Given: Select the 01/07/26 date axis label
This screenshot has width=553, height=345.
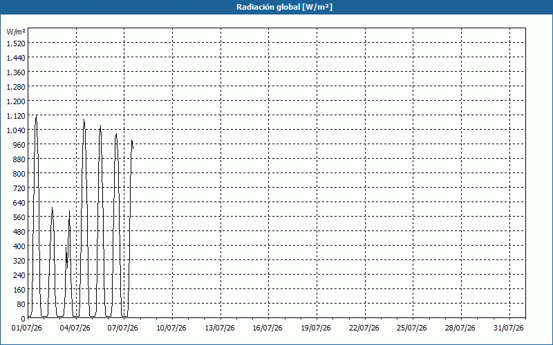Looking at the screenshot, I should (27, 328).
